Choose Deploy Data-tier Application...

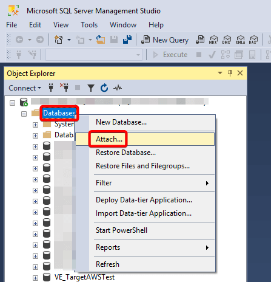coord(146,200)
